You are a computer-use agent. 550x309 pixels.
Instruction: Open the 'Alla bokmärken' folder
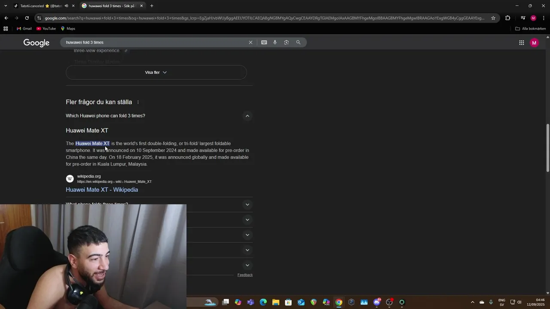coord(531,29)
